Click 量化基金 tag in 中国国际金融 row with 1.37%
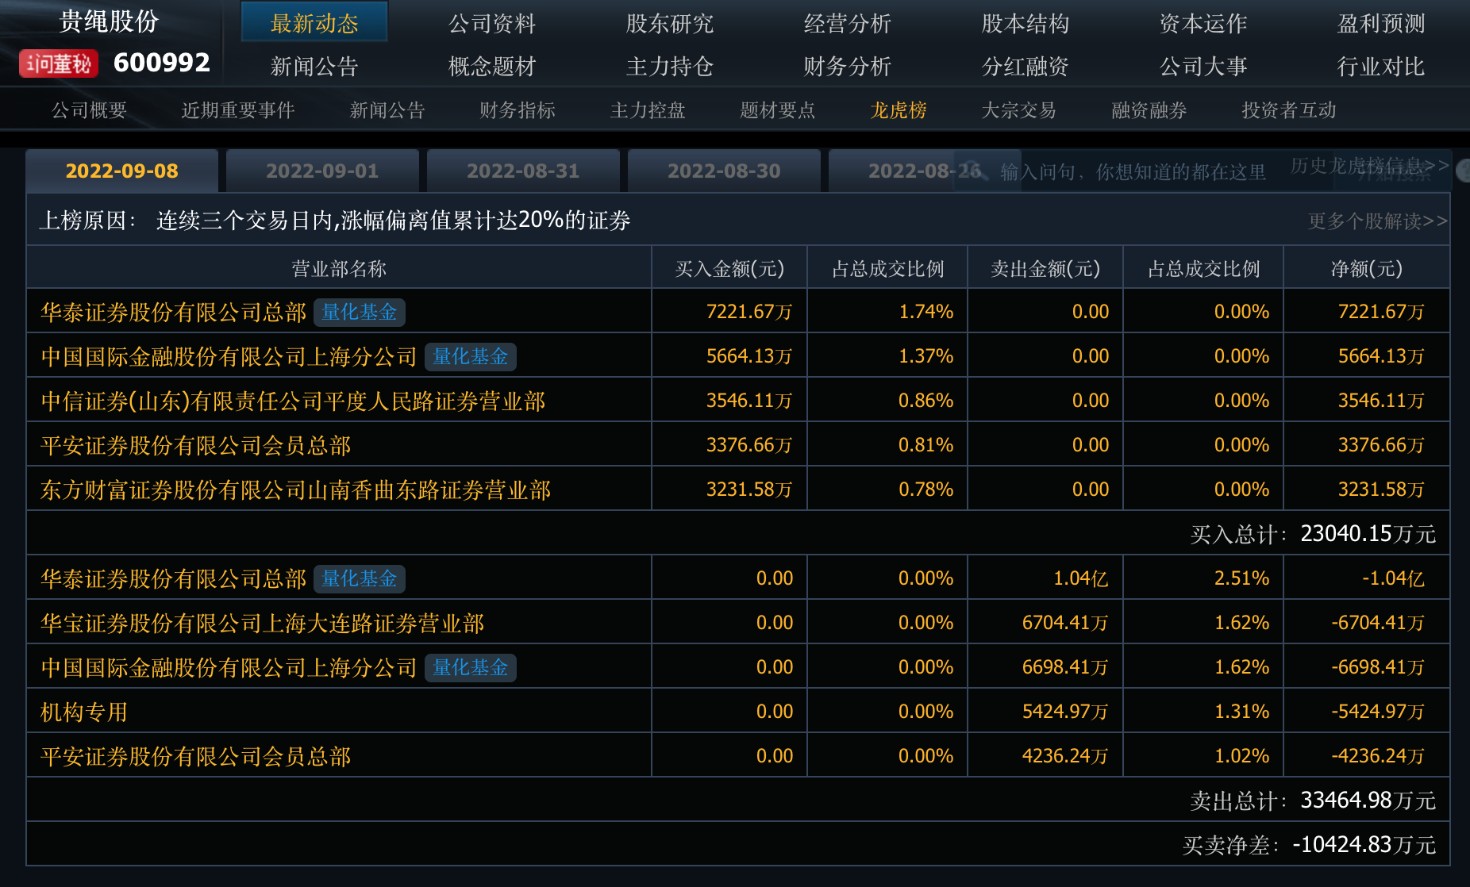1470x887 pixels. 471,356
